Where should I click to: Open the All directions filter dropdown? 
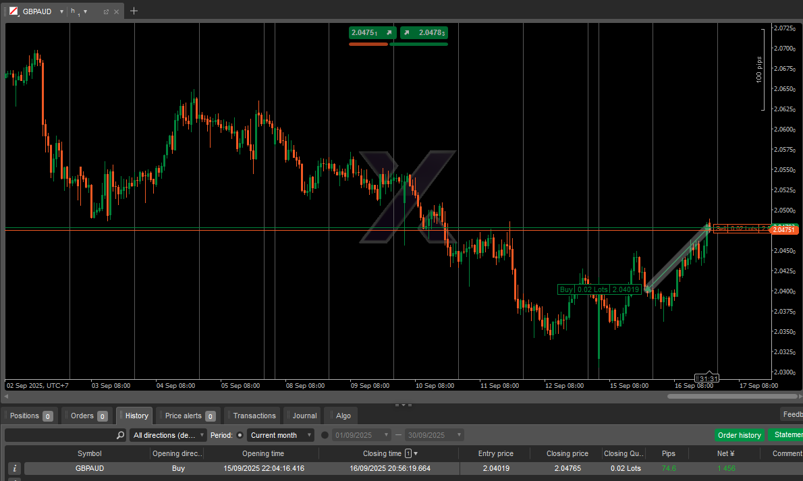tap(168, 435)
